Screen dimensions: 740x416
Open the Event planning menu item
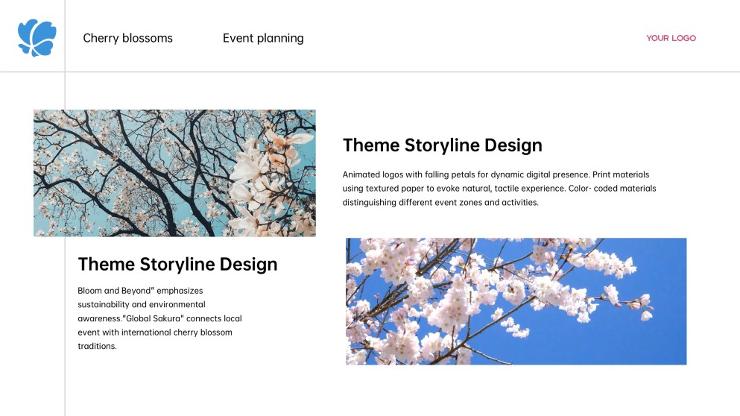pos(263,38)
